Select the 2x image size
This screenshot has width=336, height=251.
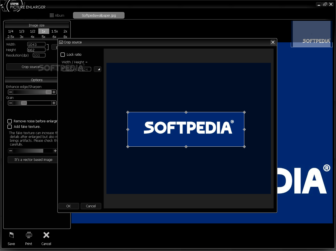pyautogui.click(x=65, y=31)
